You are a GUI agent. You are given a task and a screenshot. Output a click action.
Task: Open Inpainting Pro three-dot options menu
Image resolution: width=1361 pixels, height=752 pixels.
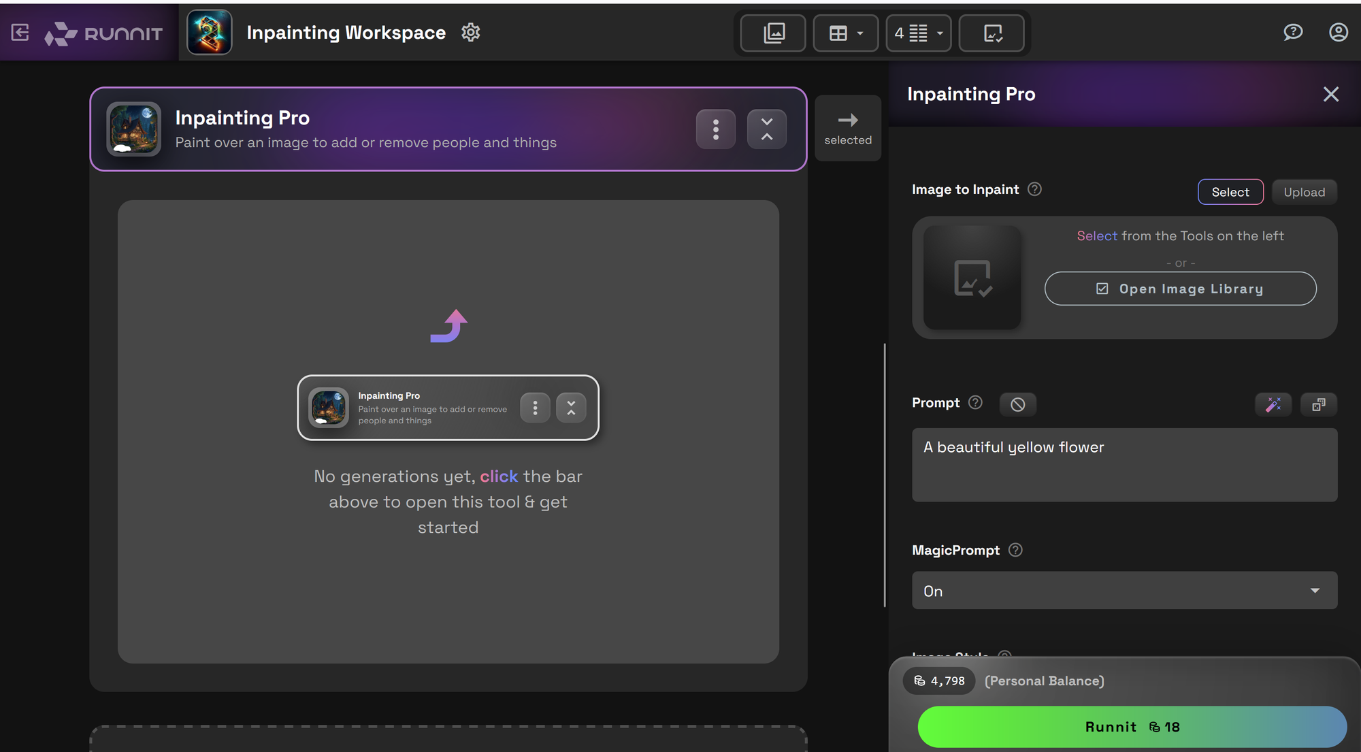click(x=715, y=129)
